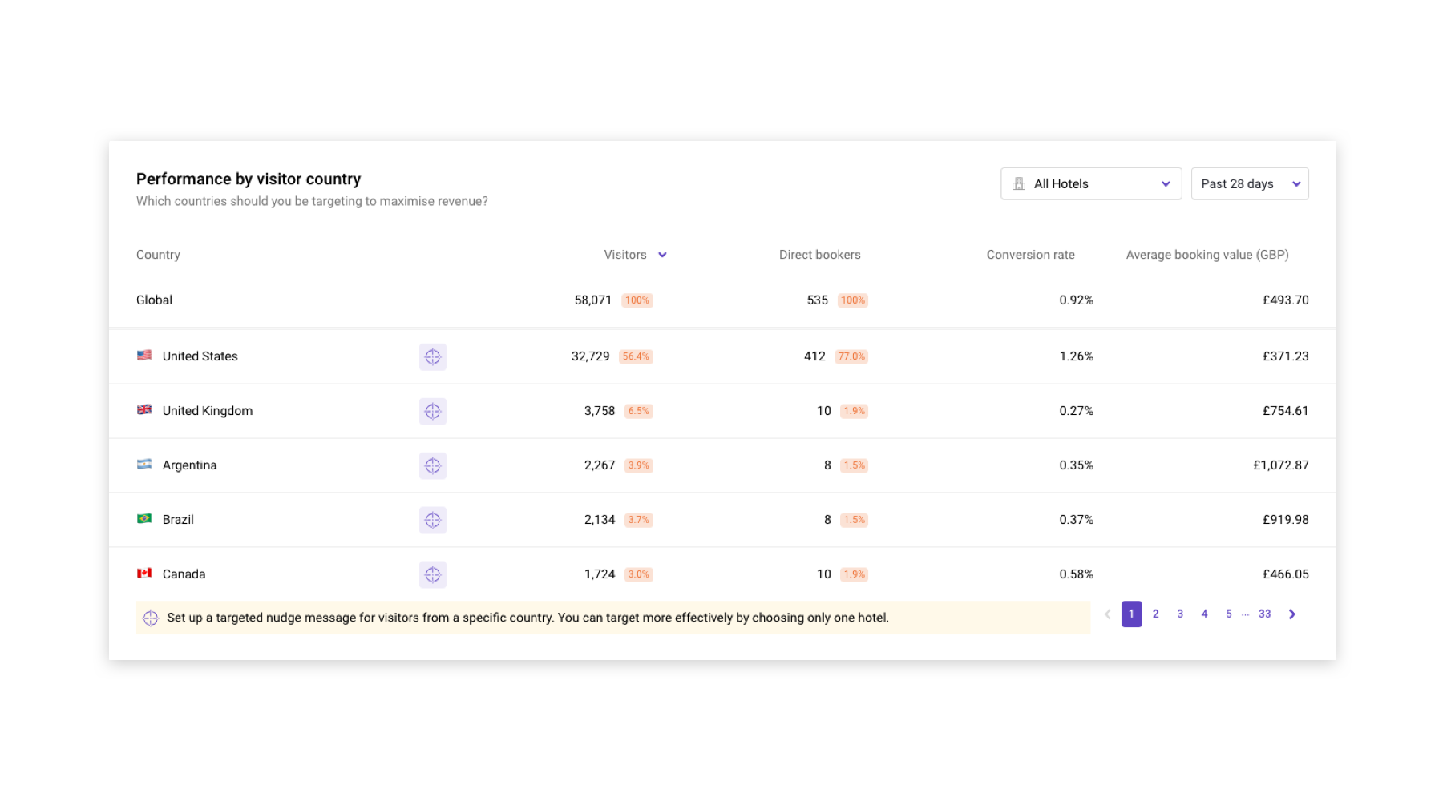Open the All Hotels dropdown

(x=1090, y=184)
